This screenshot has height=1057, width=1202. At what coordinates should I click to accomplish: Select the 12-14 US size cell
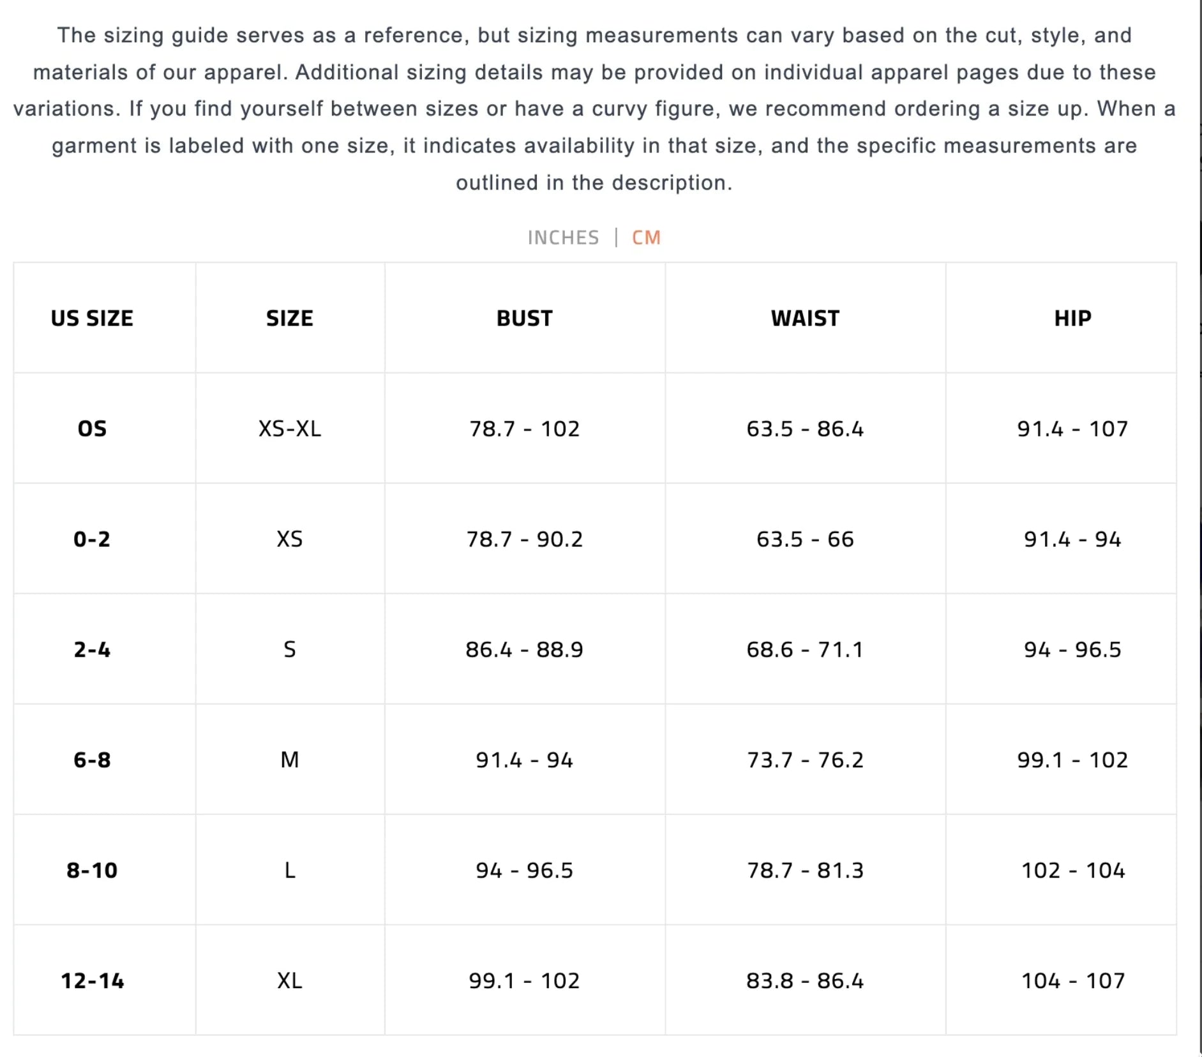tap(92, 980)
